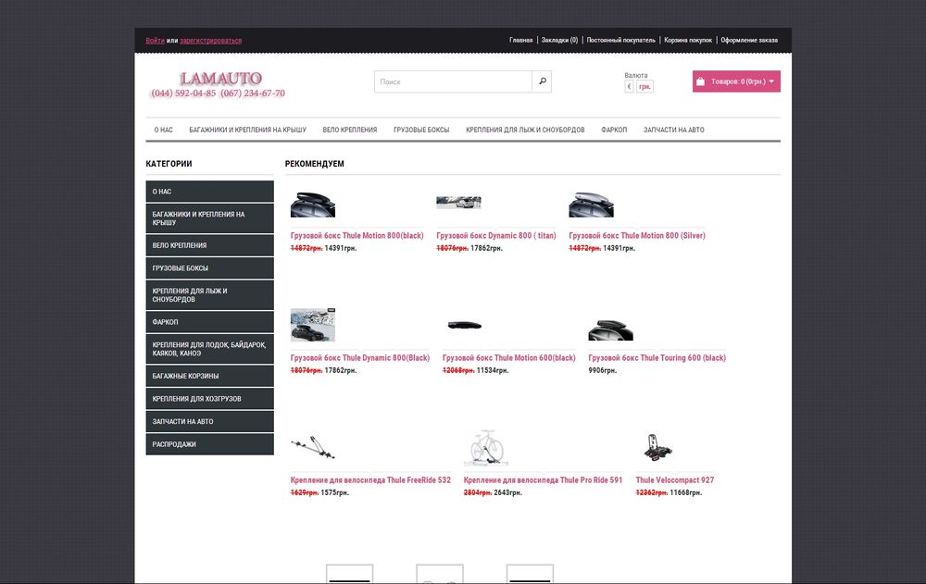Image resolution: width=926 pixels, height=584 pixels.
Task: Open Вело крепления in the top menu bar
Action: click(x=350, y=130)
